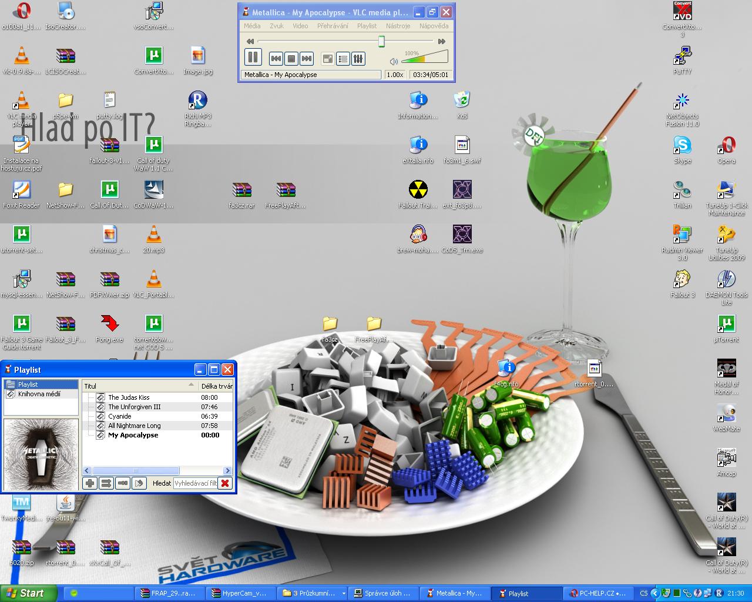Open the Nápověda menu in VLC
This screenshot has height=602, width=752.
(434, 26)
